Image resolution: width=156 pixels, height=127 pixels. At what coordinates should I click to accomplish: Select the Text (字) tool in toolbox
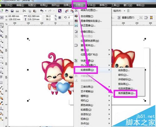[x=1, y=77]
